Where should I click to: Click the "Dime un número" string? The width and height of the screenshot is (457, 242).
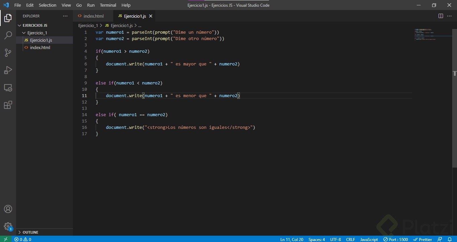click(x=193, y=32)
